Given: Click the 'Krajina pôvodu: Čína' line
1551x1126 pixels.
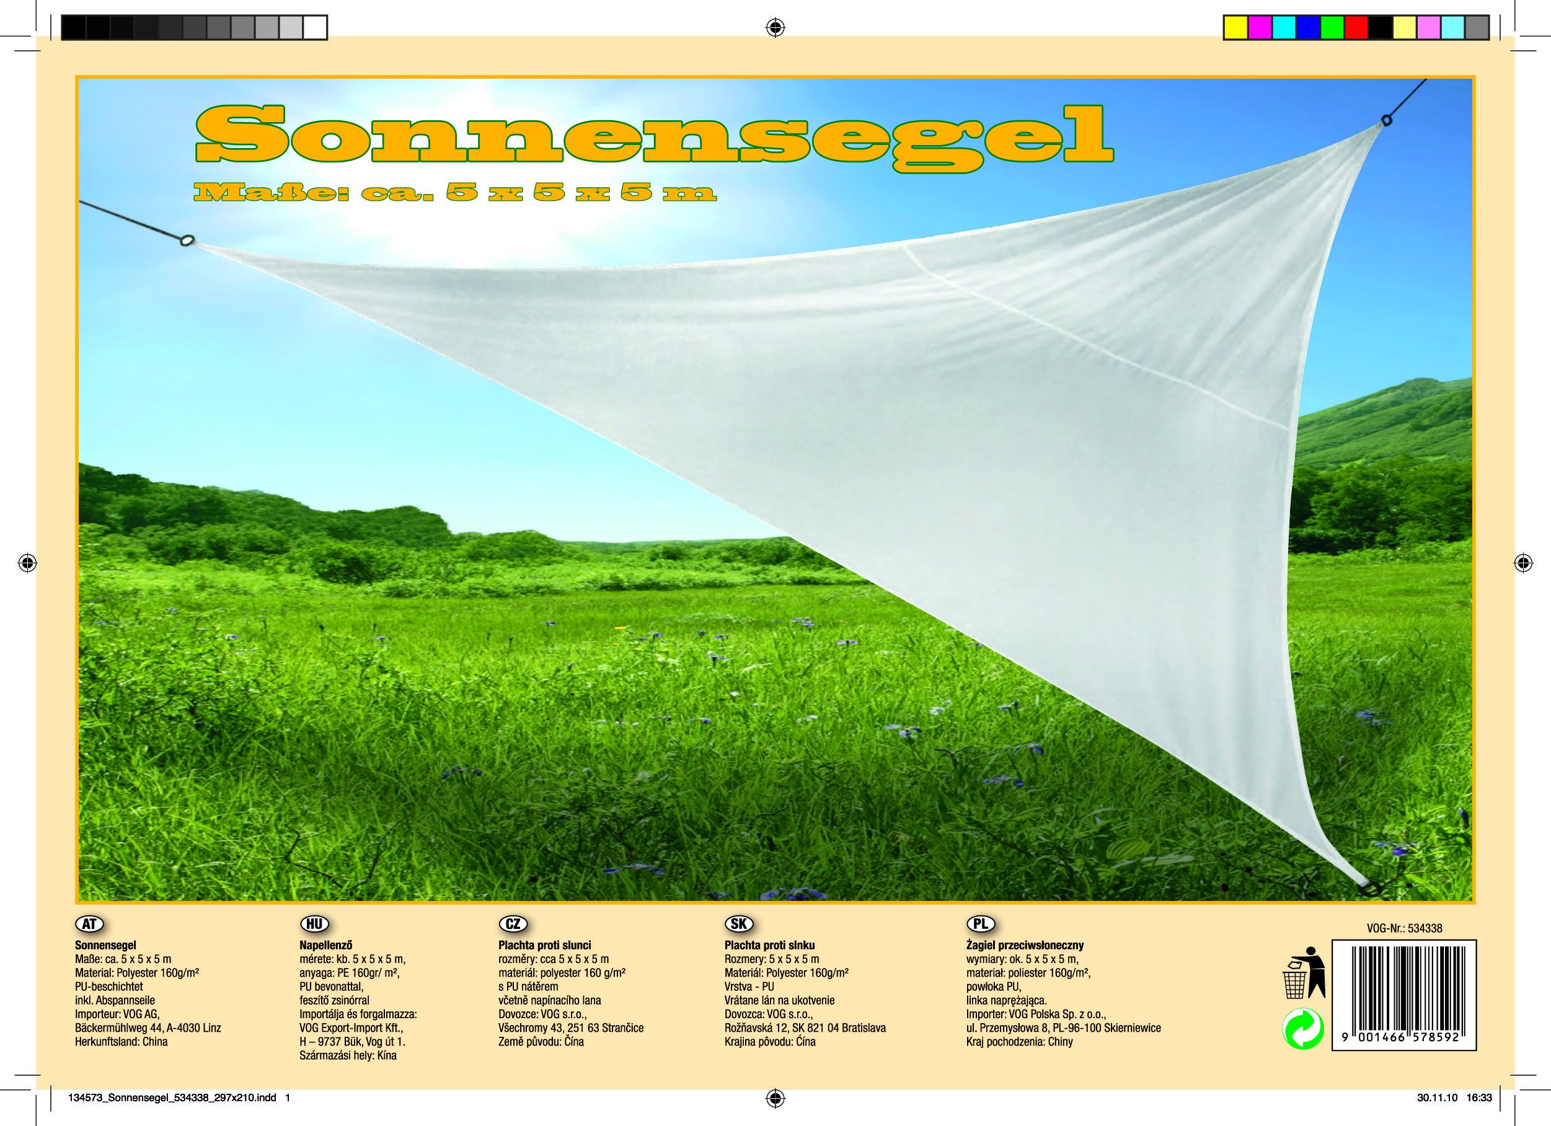Looking at the screenshot, I should tap(771, 1041).
